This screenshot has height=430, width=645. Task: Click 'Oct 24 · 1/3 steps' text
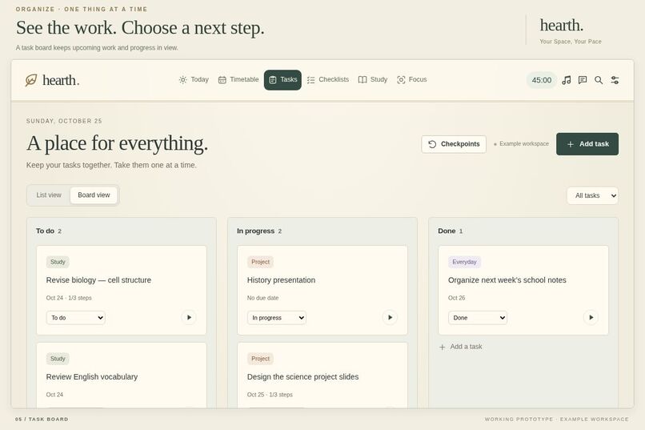click(x=69, y=298)
